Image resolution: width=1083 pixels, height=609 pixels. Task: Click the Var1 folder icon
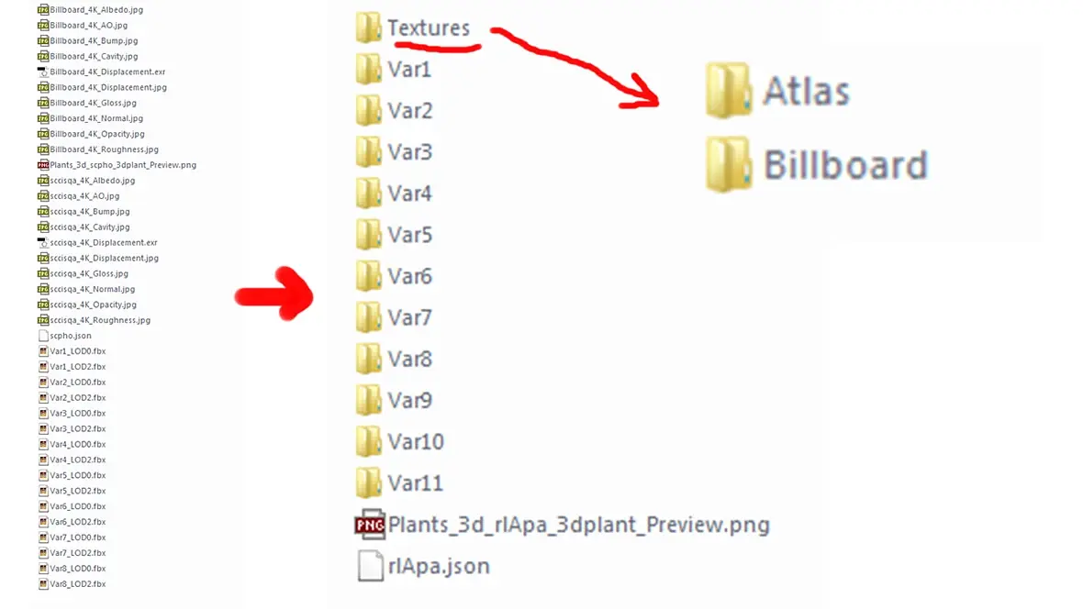369,69
